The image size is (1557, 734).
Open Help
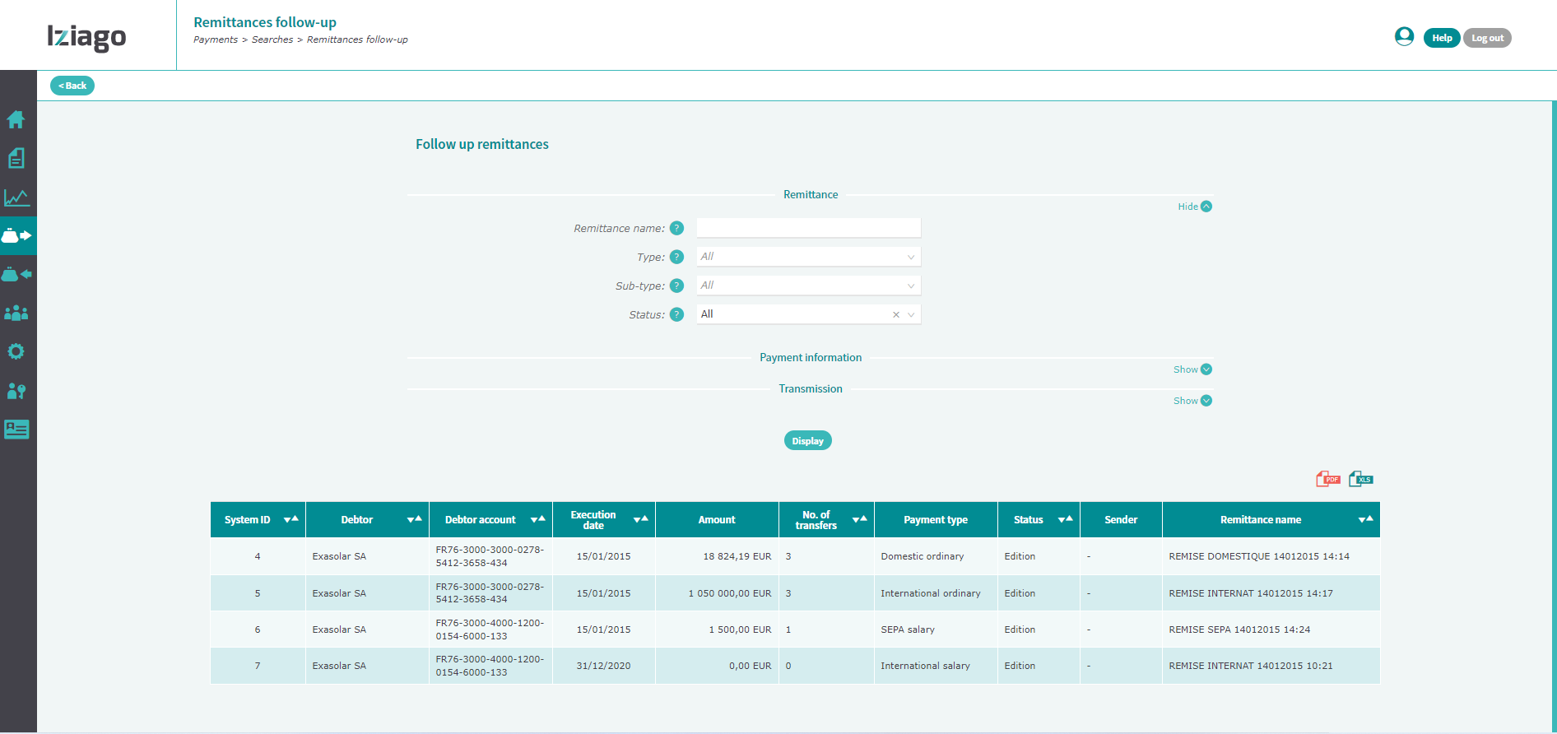pos(1442,38)
